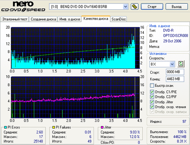Screen dimensions: 190x145
Task: Go to the ScanDisc tab
Action: click(x=119, y=19)
